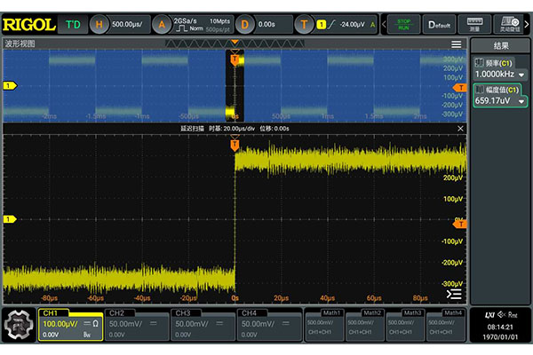The image size is (533, 355).
Task: Open the function navigation icon at bottom-left
Action: [x=18, y=324]
